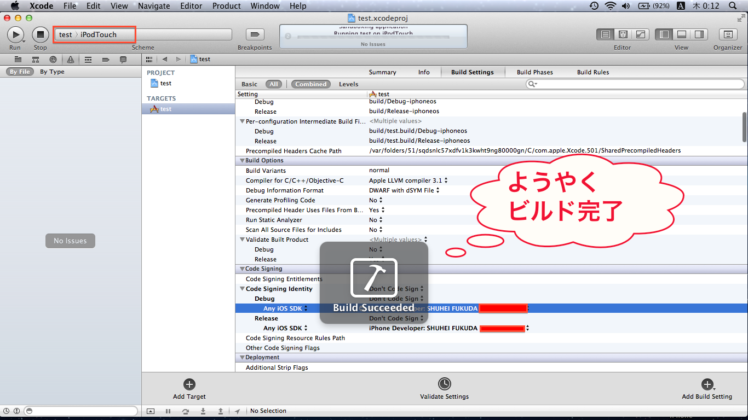748x420 pixels.
Task: Collapse Per-configuration Intermediate Build Files row
Action: click(x=242, y=121)
